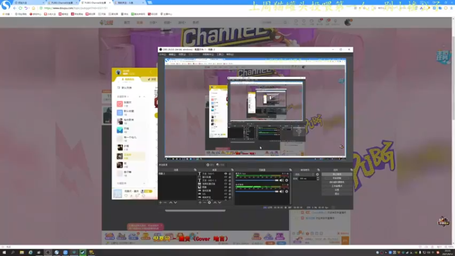
Task: Add new playlist in music player
Action: point(139,96)
